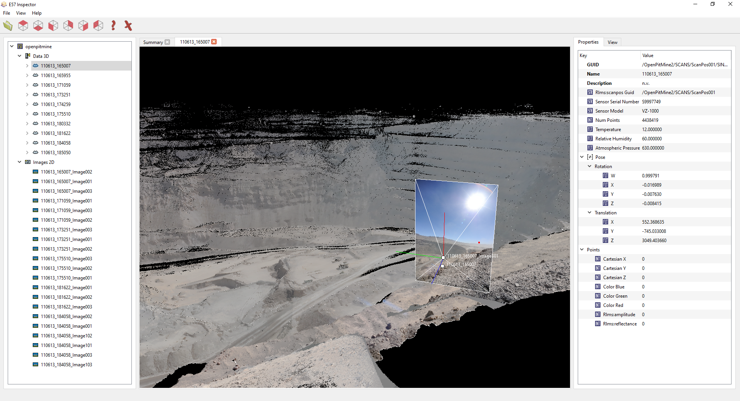
Task: Select the bottom view cube icon
Action: 38,26
